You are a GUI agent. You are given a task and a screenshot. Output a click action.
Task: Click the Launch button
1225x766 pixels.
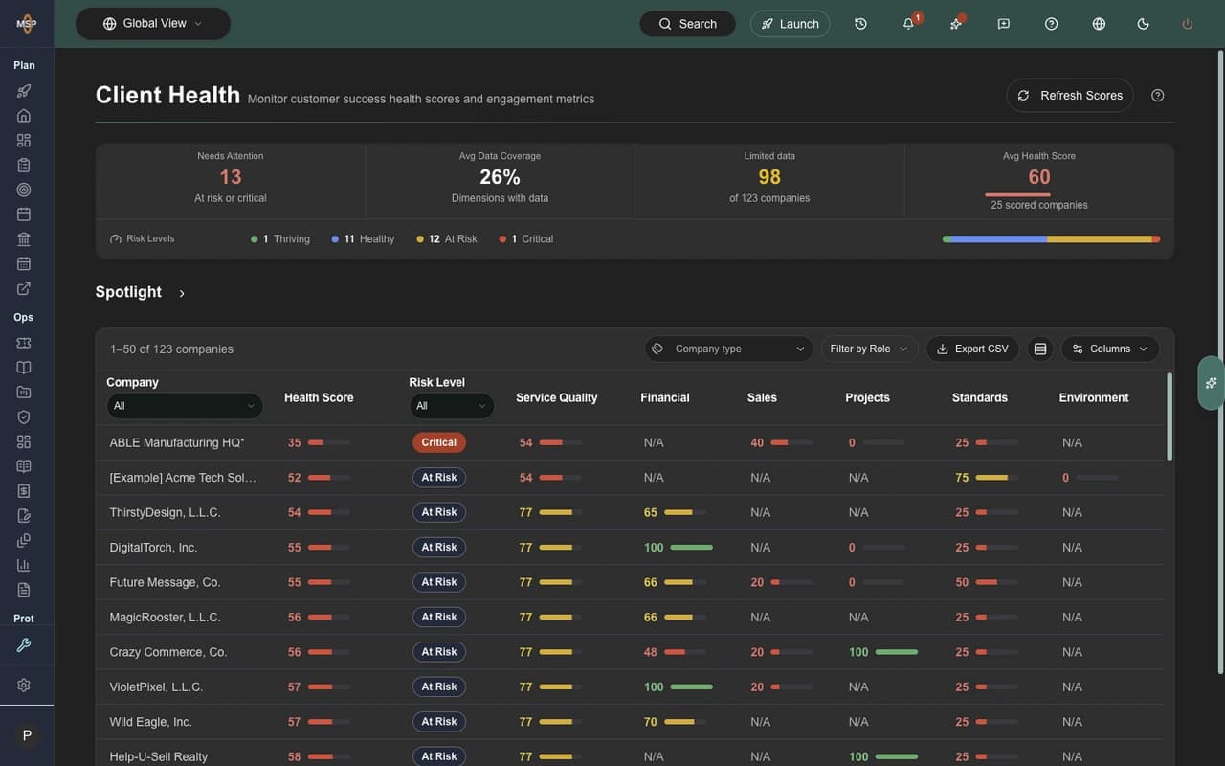[x=790, y=24]
